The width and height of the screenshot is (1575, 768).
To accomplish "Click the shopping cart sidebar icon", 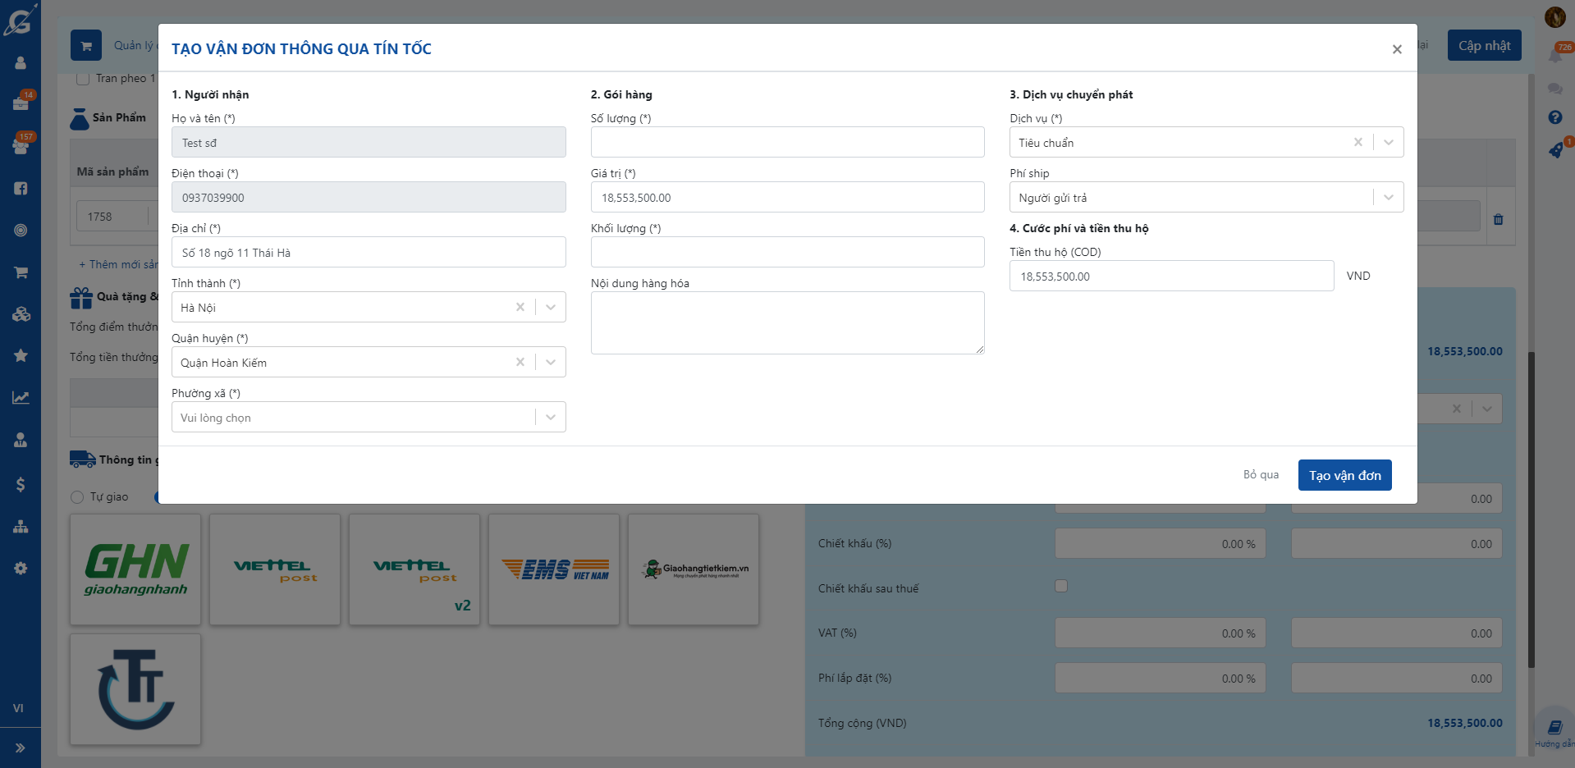I will pos(21,272).
